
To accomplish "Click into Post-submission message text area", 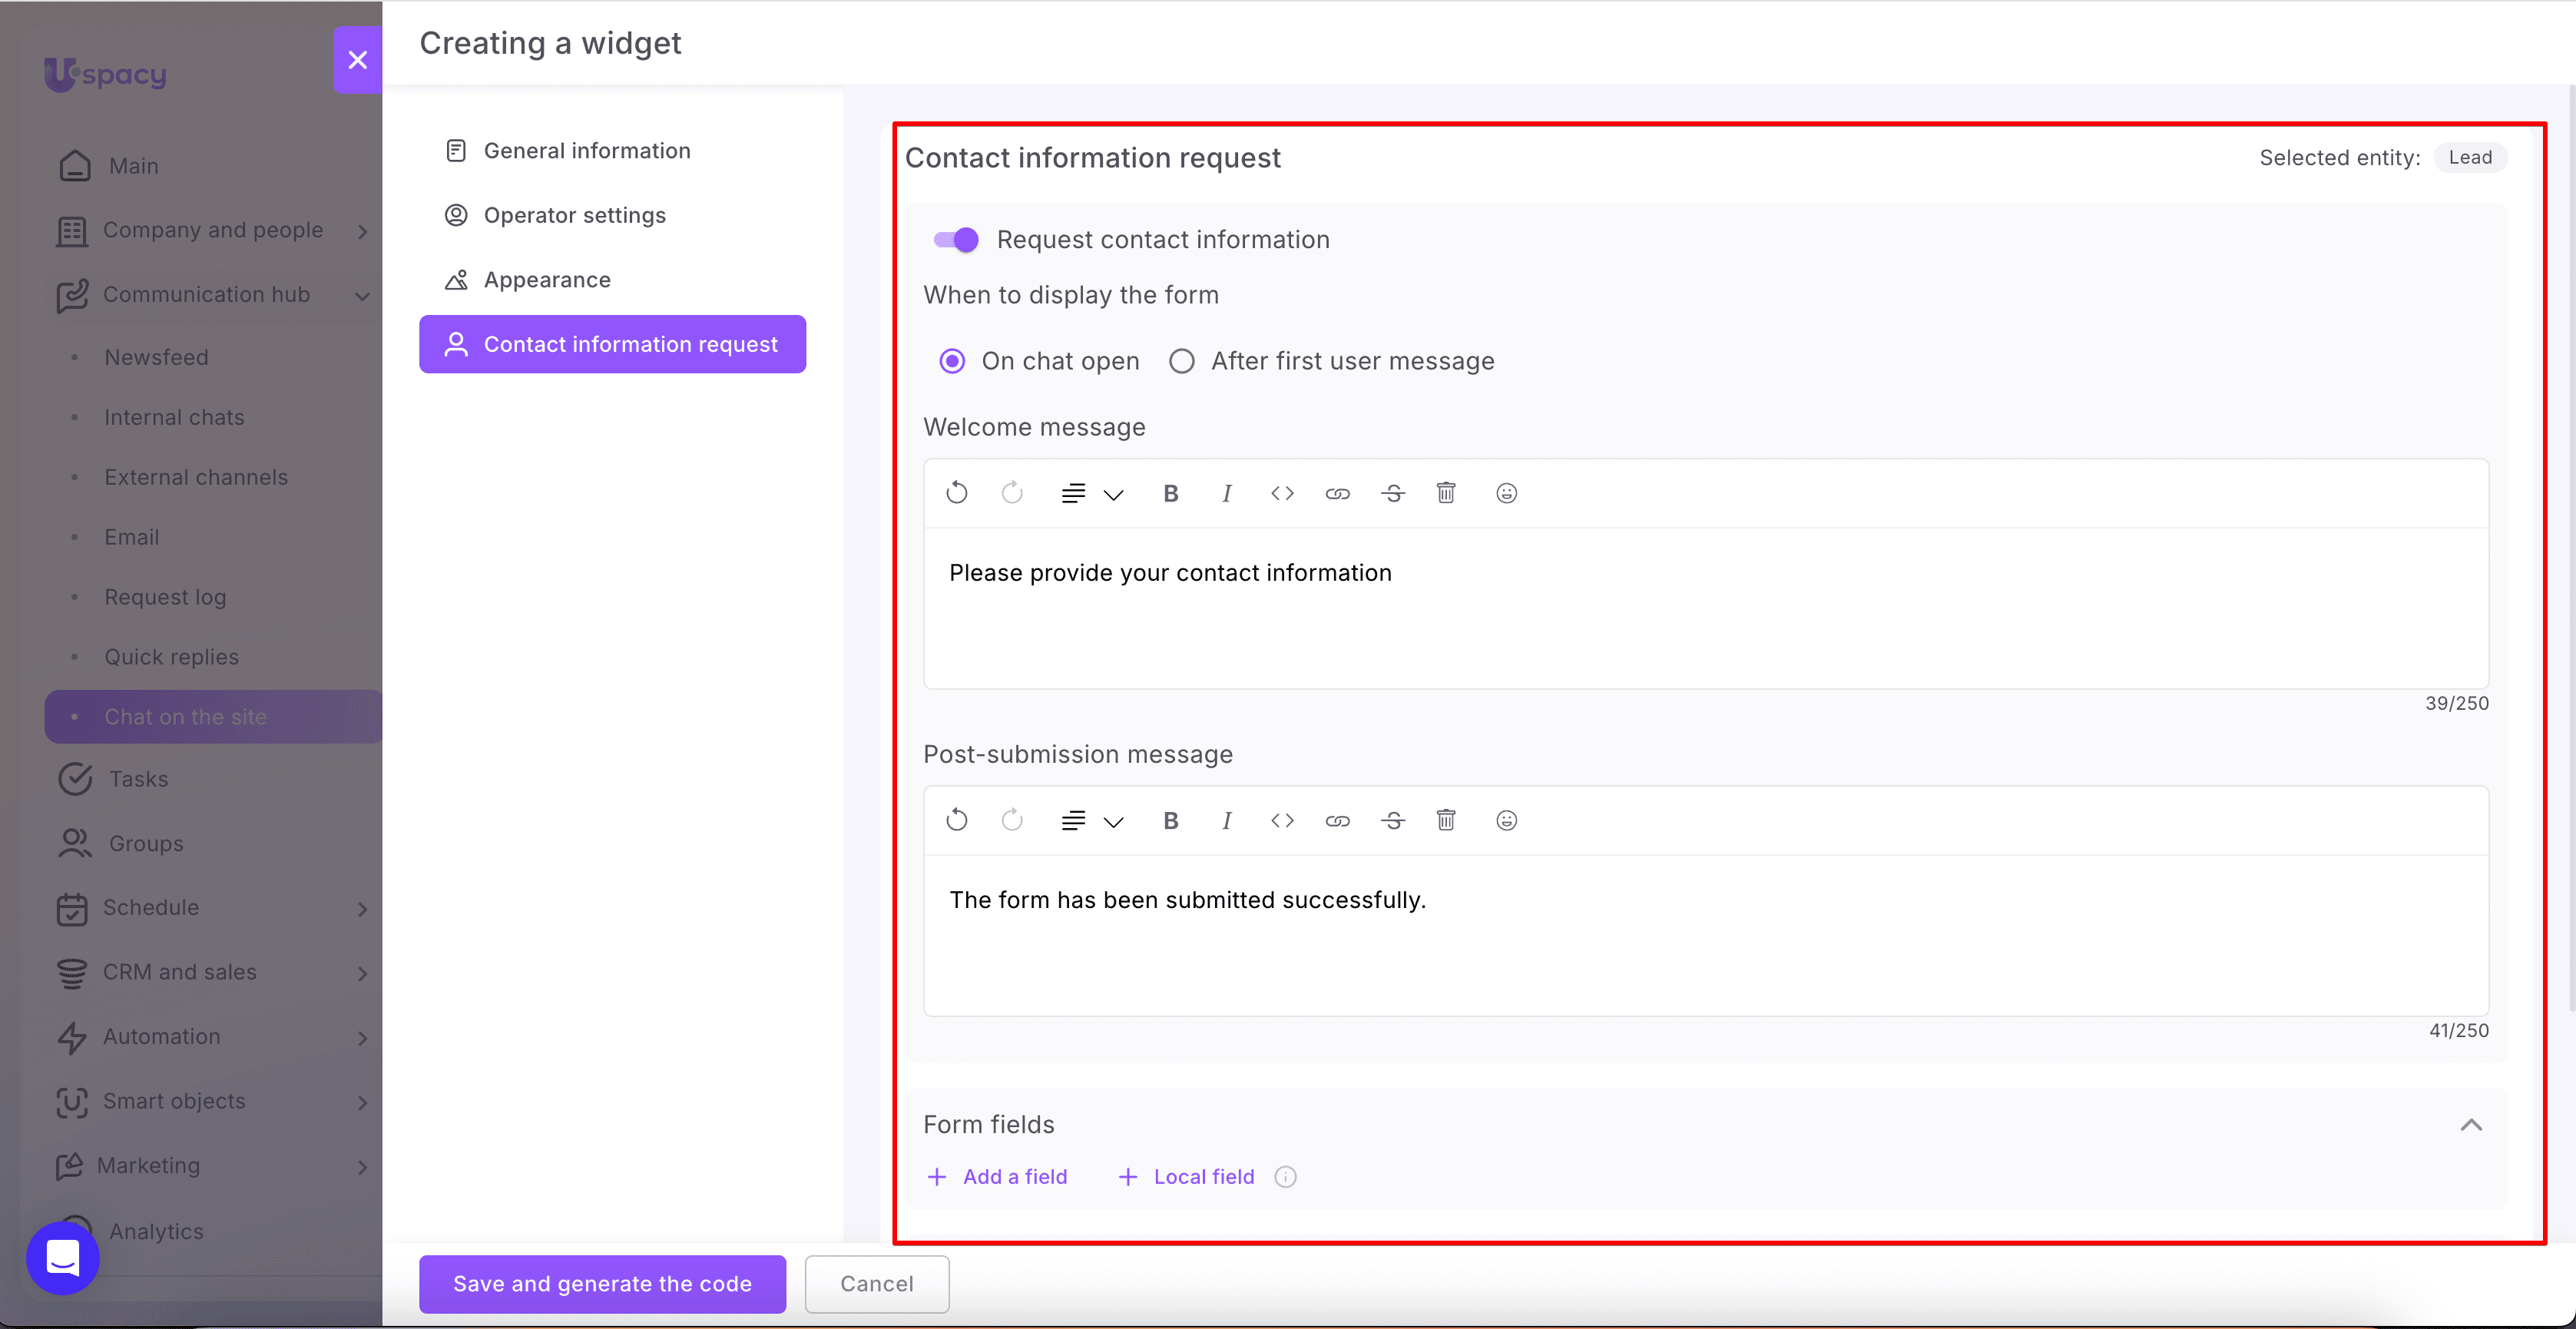I will 1706,935.
